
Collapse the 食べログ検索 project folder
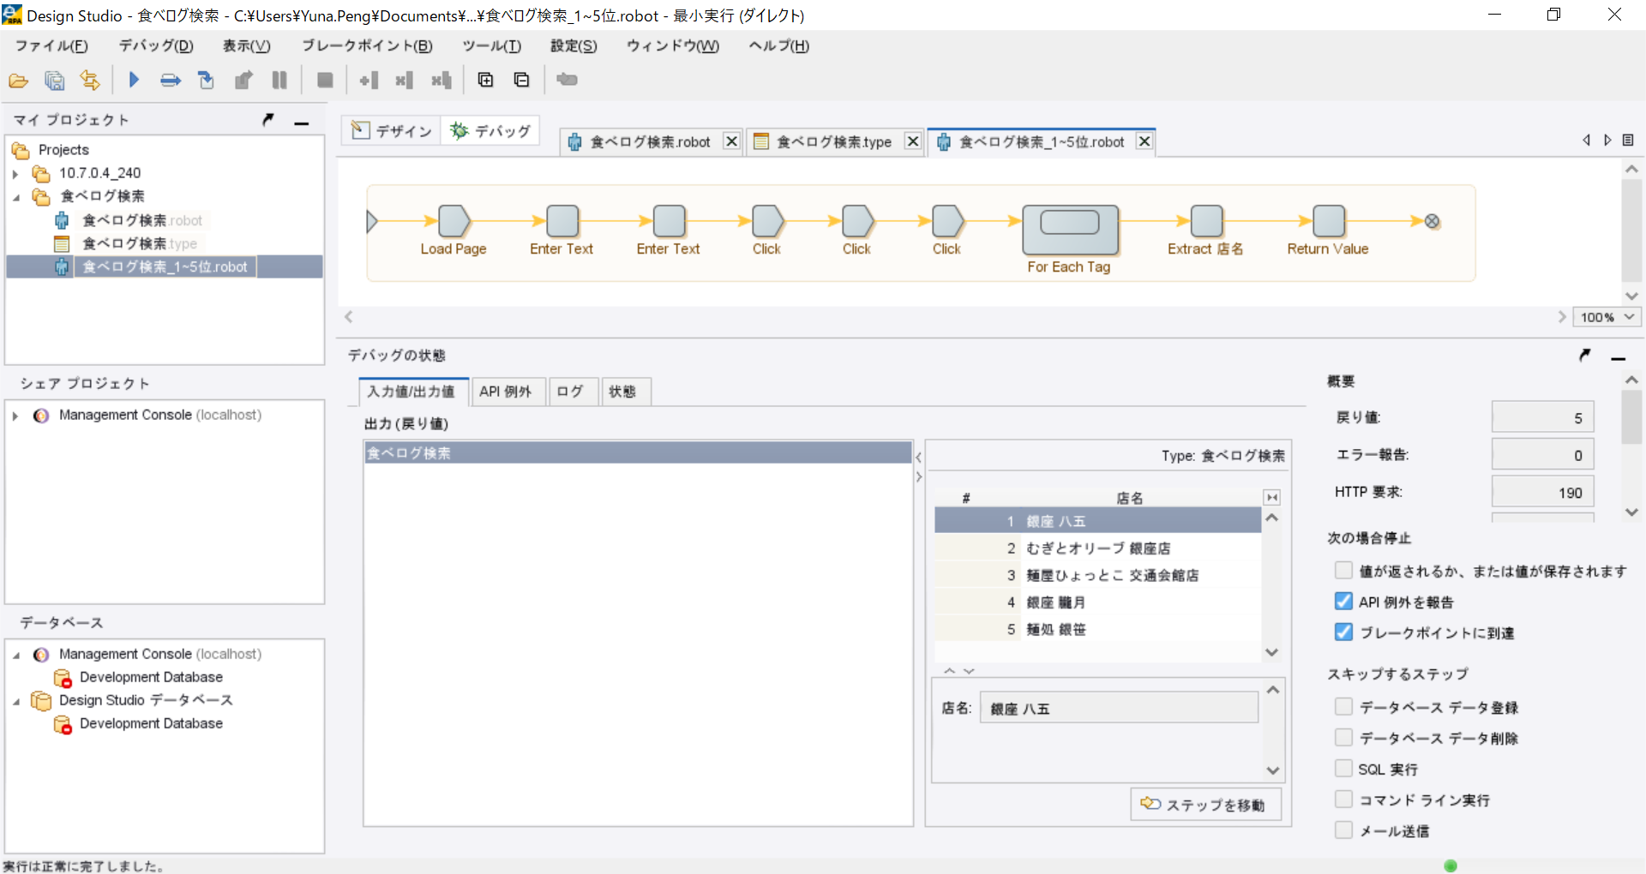[x=15, y=197]
